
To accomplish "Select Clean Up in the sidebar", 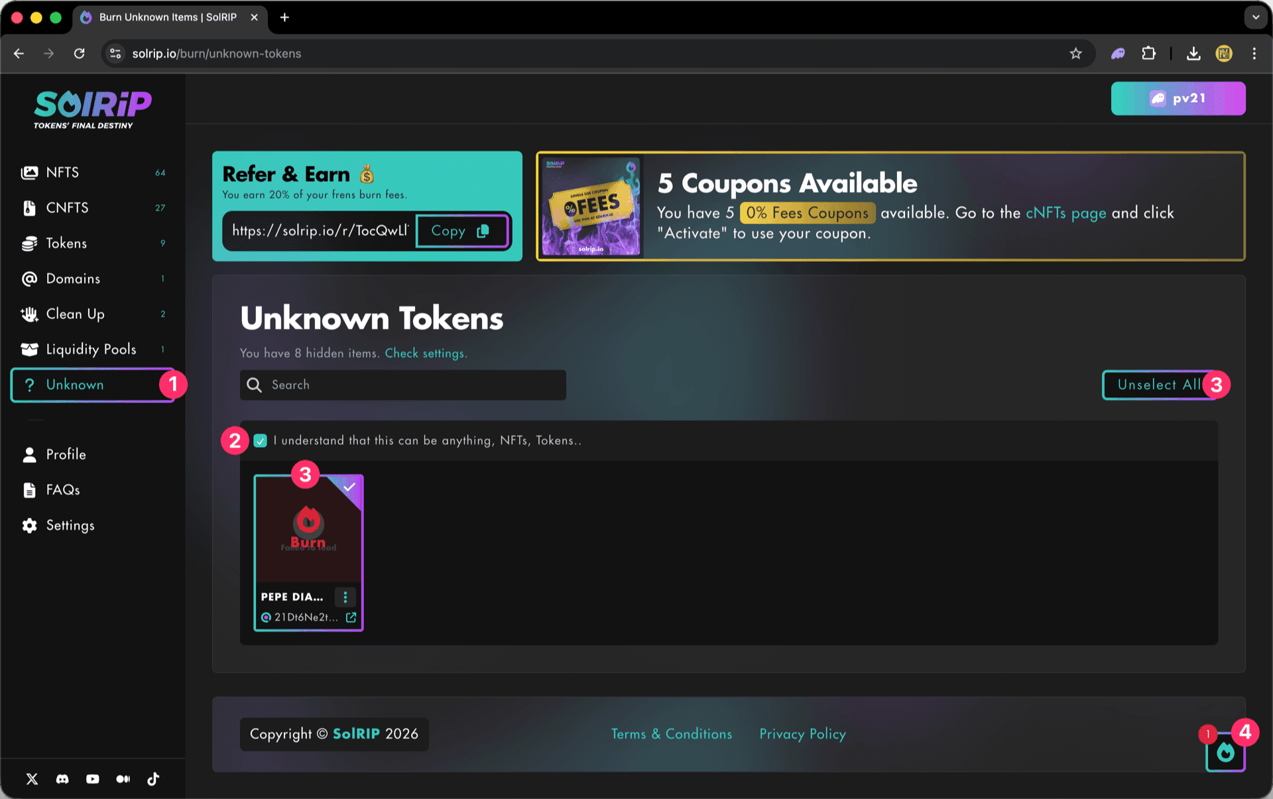I will point(93,314).
